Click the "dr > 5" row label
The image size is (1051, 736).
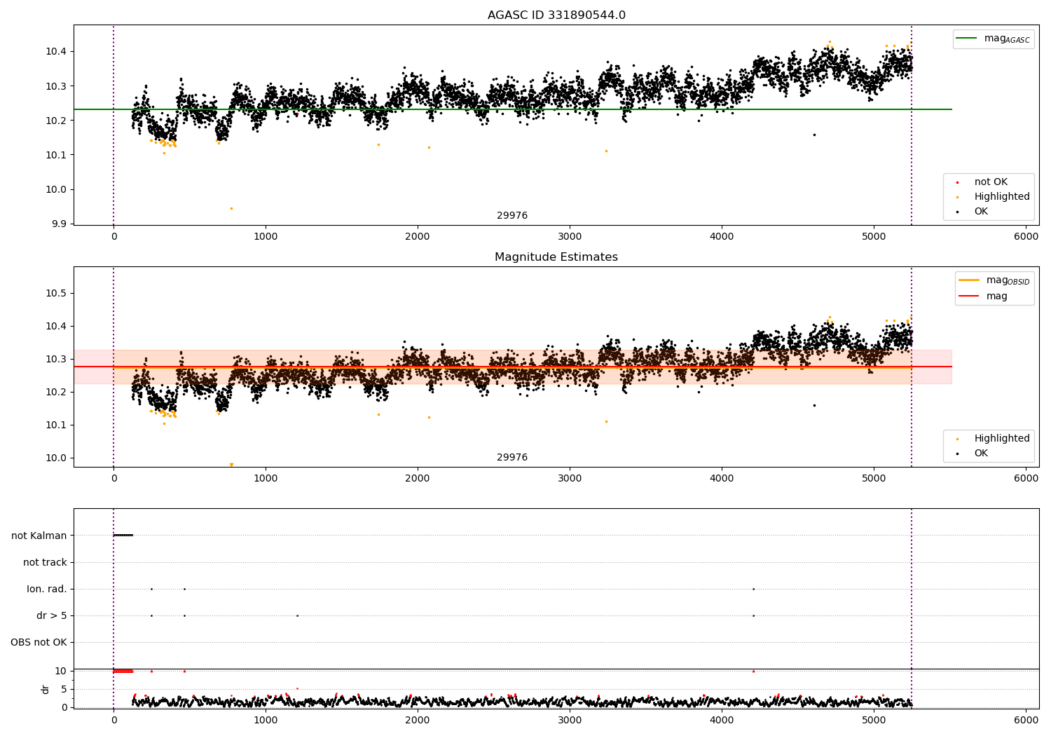(x=52, y=615)
